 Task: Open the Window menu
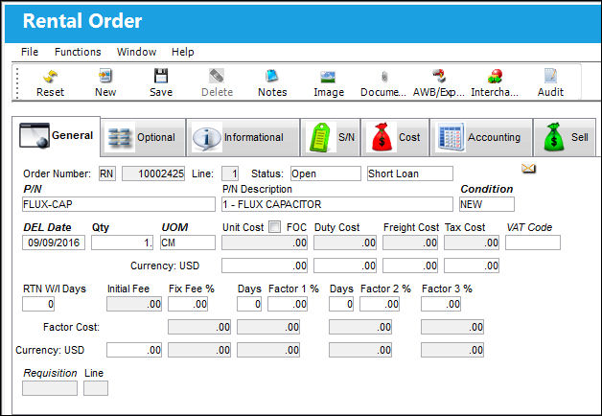point(137,52)
